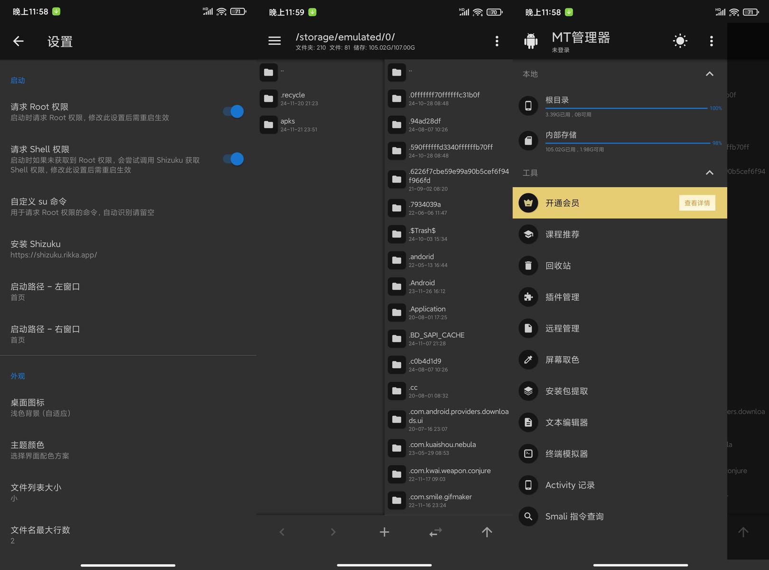Collapse the 本地 section
The height and width of the screenshot is (570, 769).
[x=709, y=74]
